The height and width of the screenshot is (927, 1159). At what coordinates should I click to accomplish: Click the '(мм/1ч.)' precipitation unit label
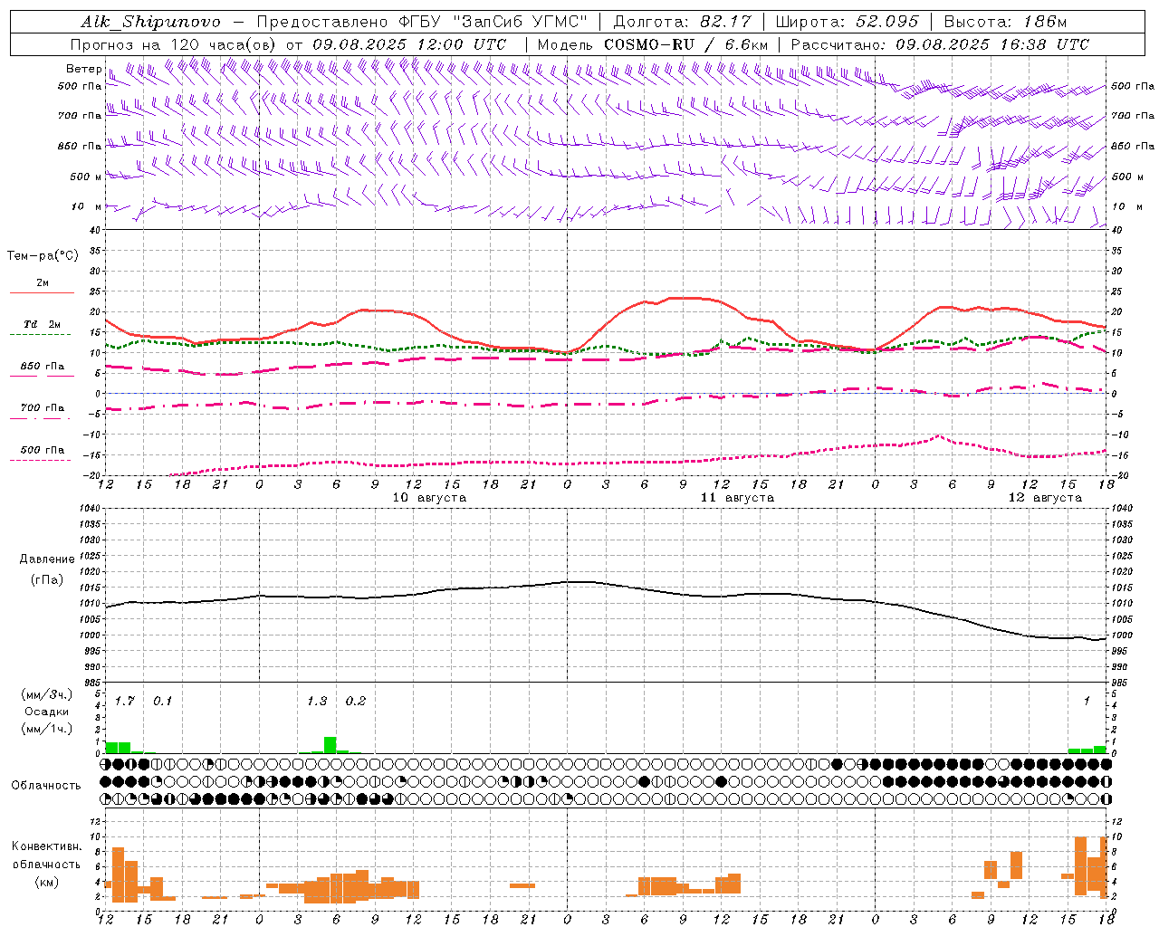point(47,729)
